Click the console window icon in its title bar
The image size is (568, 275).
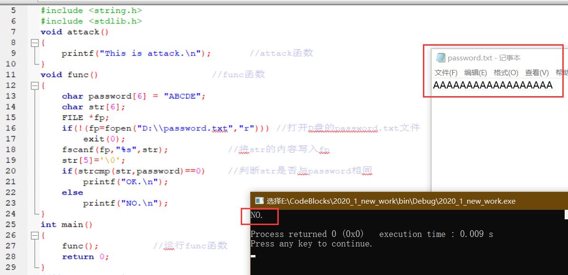tap(259, 201)
